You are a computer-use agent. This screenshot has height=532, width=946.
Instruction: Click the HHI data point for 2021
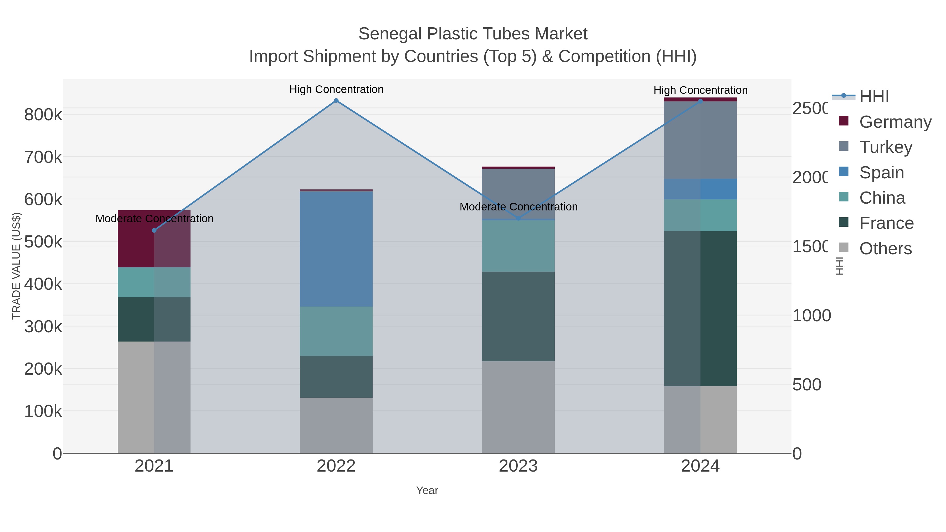tap(154, 231)
